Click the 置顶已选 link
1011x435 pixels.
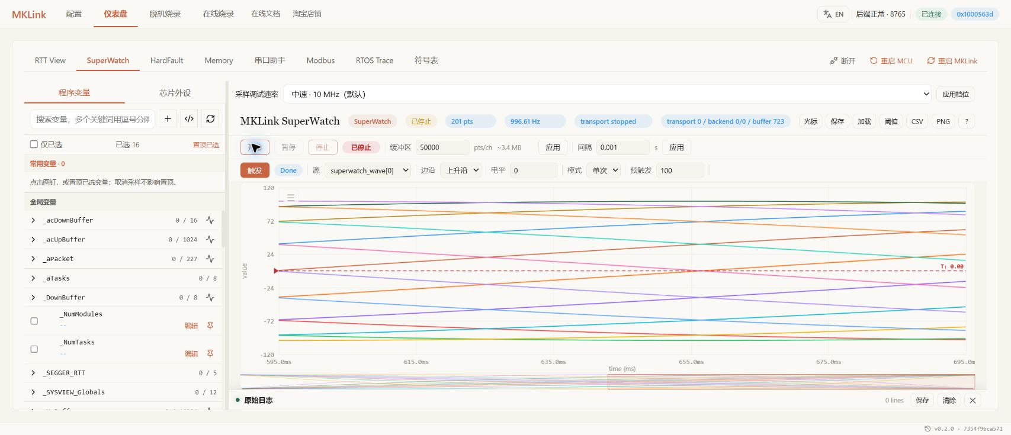click(206, 145)
